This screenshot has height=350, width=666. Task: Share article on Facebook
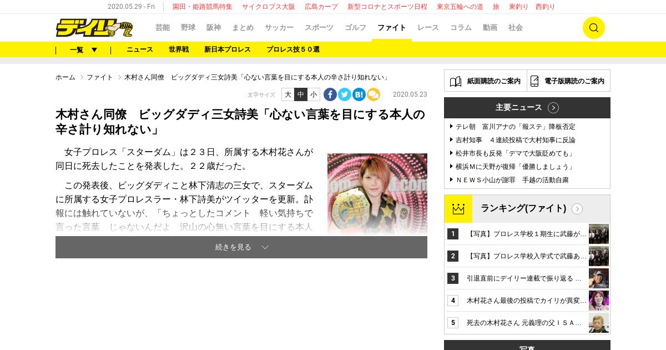click(x=330, y=94)
